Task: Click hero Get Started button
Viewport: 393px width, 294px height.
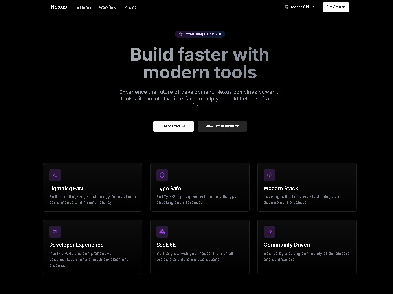Action: 173,126
